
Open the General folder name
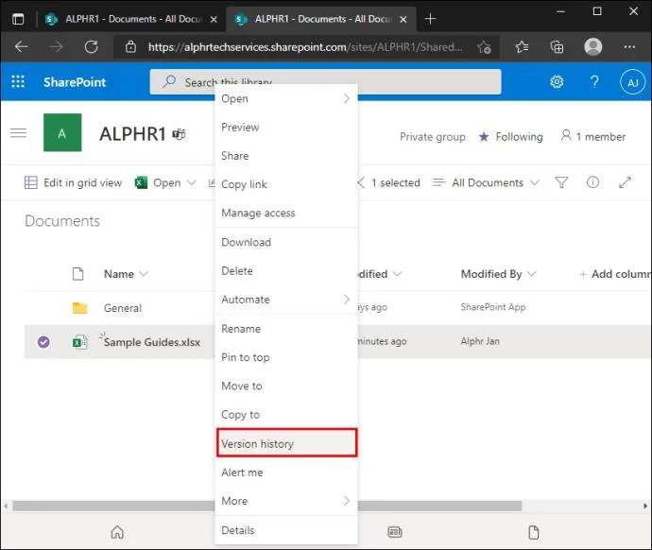point(123,308)
